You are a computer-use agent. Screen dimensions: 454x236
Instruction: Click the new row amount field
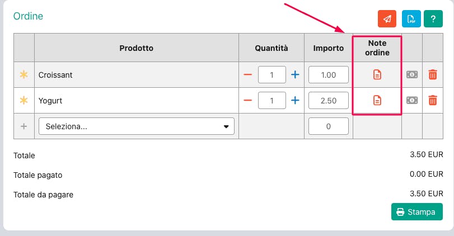tap(329, 126)
